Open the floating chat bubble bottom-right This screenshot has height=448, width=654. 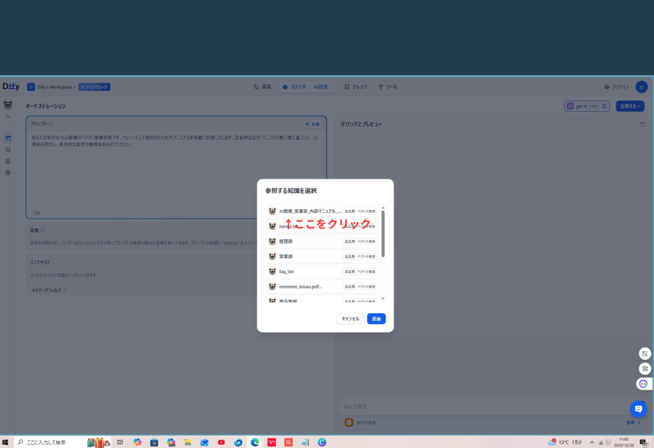(x=638, y=409)
